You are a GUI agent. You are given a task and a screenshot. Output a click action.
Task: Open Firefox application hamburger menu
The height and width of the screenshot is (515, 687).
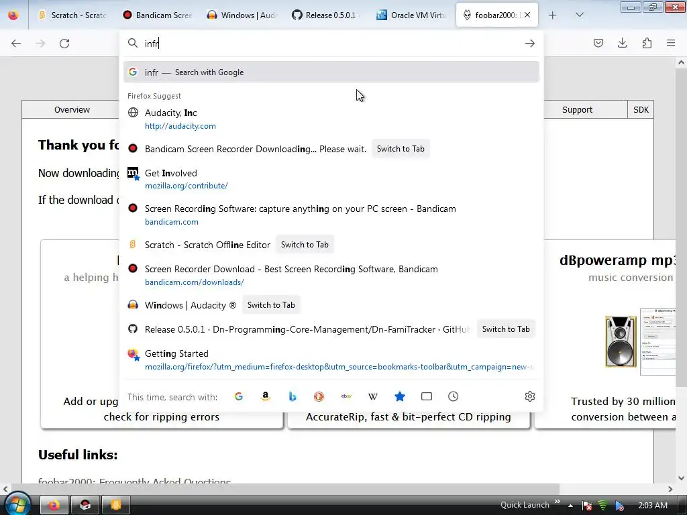pyautogui.click(x=671, y=43)
